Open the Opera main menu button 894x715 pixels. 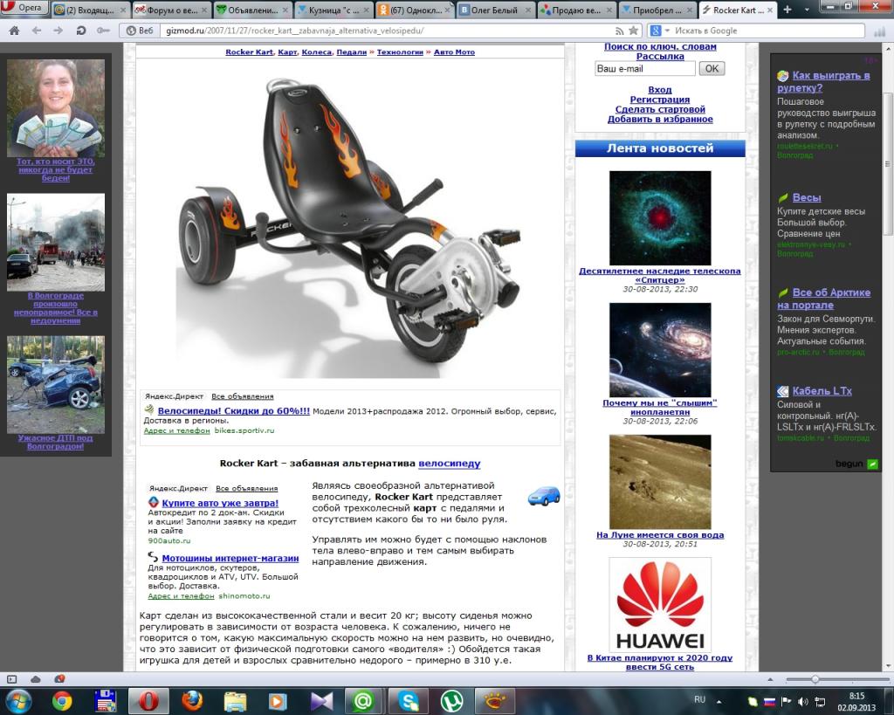coord(23,8)
